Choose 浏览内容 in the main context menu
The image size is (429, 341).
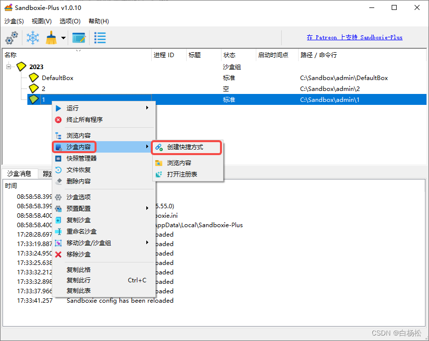(x=104, y=136)
